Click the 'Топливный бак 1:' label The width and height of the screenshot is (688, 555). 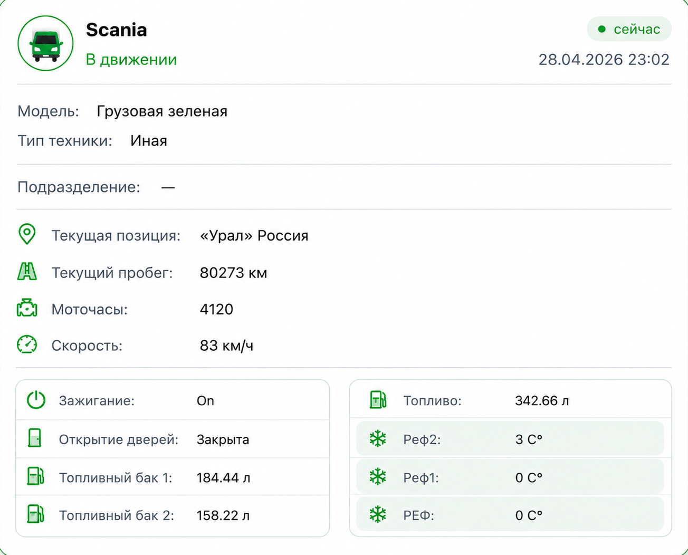[x=116, y=478]
